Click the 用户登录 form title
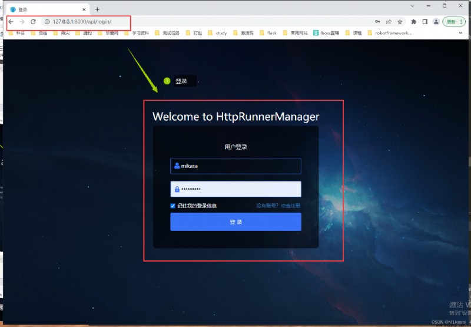This screenshot has height=327, width=471. [x=236, y=147]
